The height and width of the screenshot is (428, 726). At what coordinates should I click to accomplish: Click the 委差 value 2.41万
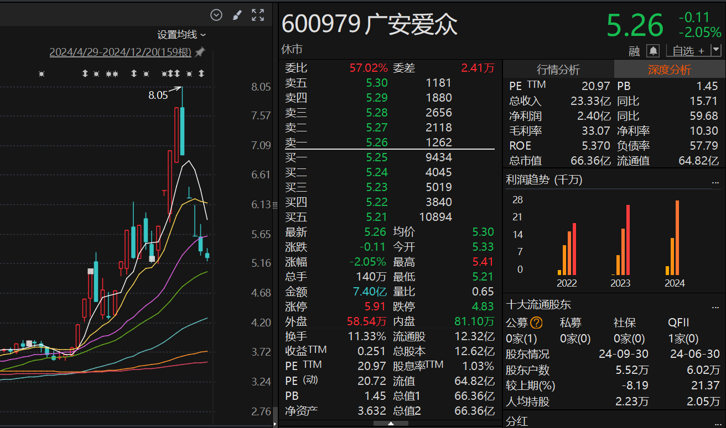coord(478,68)
